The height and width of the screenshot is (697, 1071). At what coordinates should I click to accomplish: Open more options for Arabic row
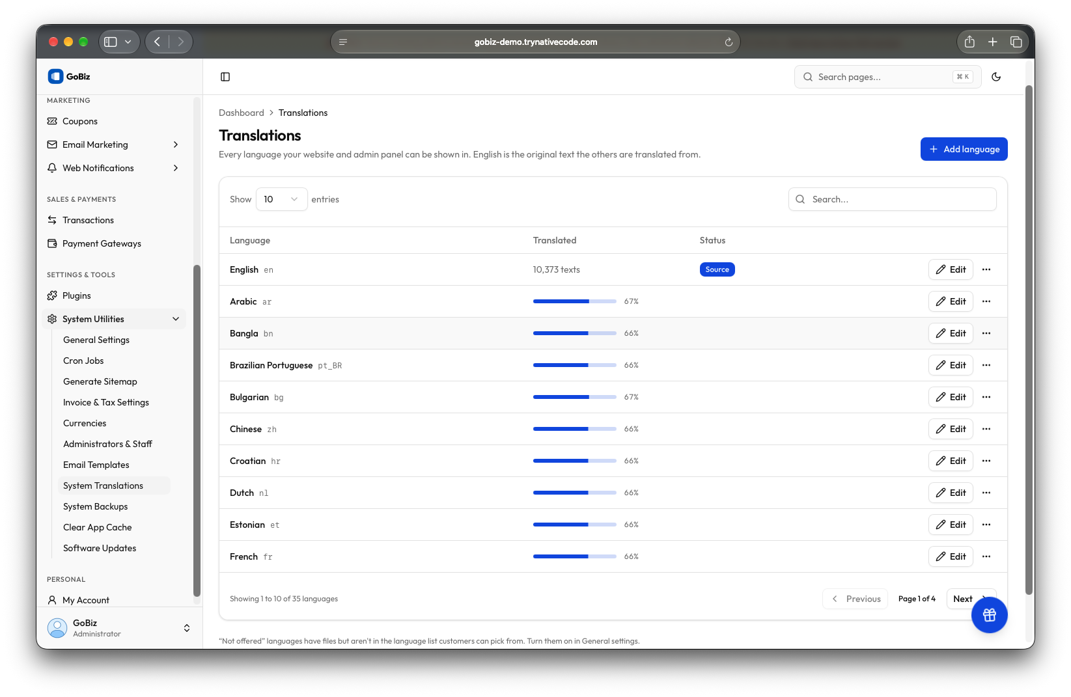point(986,301)
